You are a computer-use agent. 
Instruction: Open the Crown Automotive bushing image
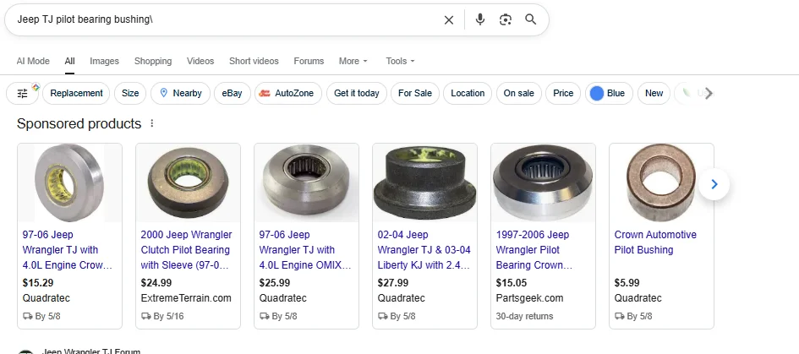point(661,182)
